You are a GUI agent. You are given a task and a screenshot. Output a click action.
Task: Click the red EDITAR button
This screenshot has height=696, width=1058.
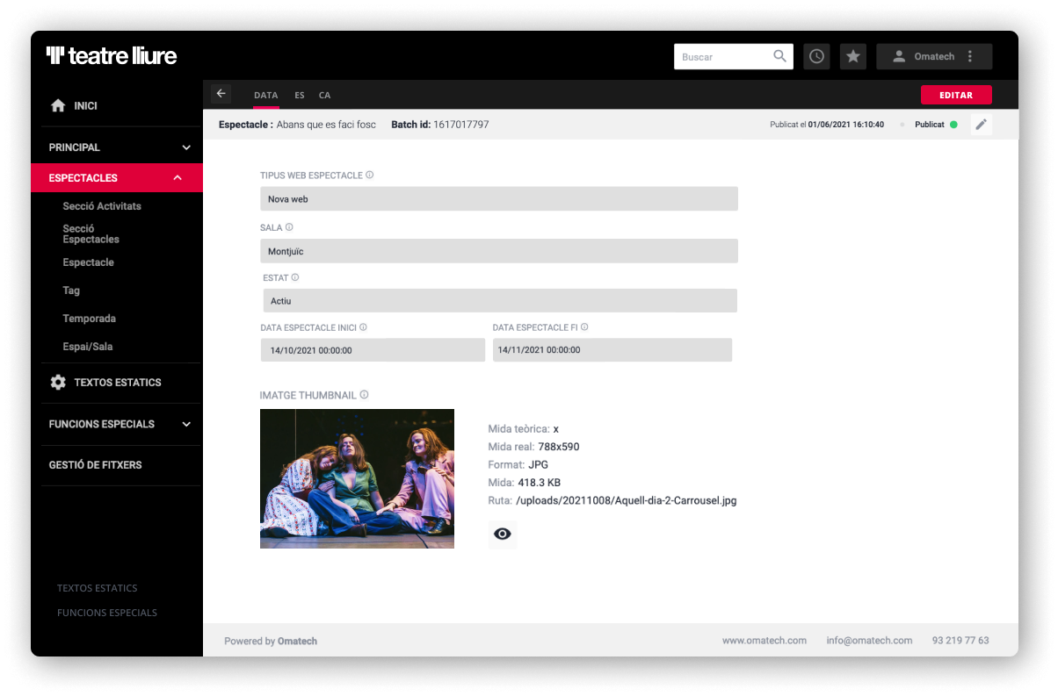tap(956, 95)
